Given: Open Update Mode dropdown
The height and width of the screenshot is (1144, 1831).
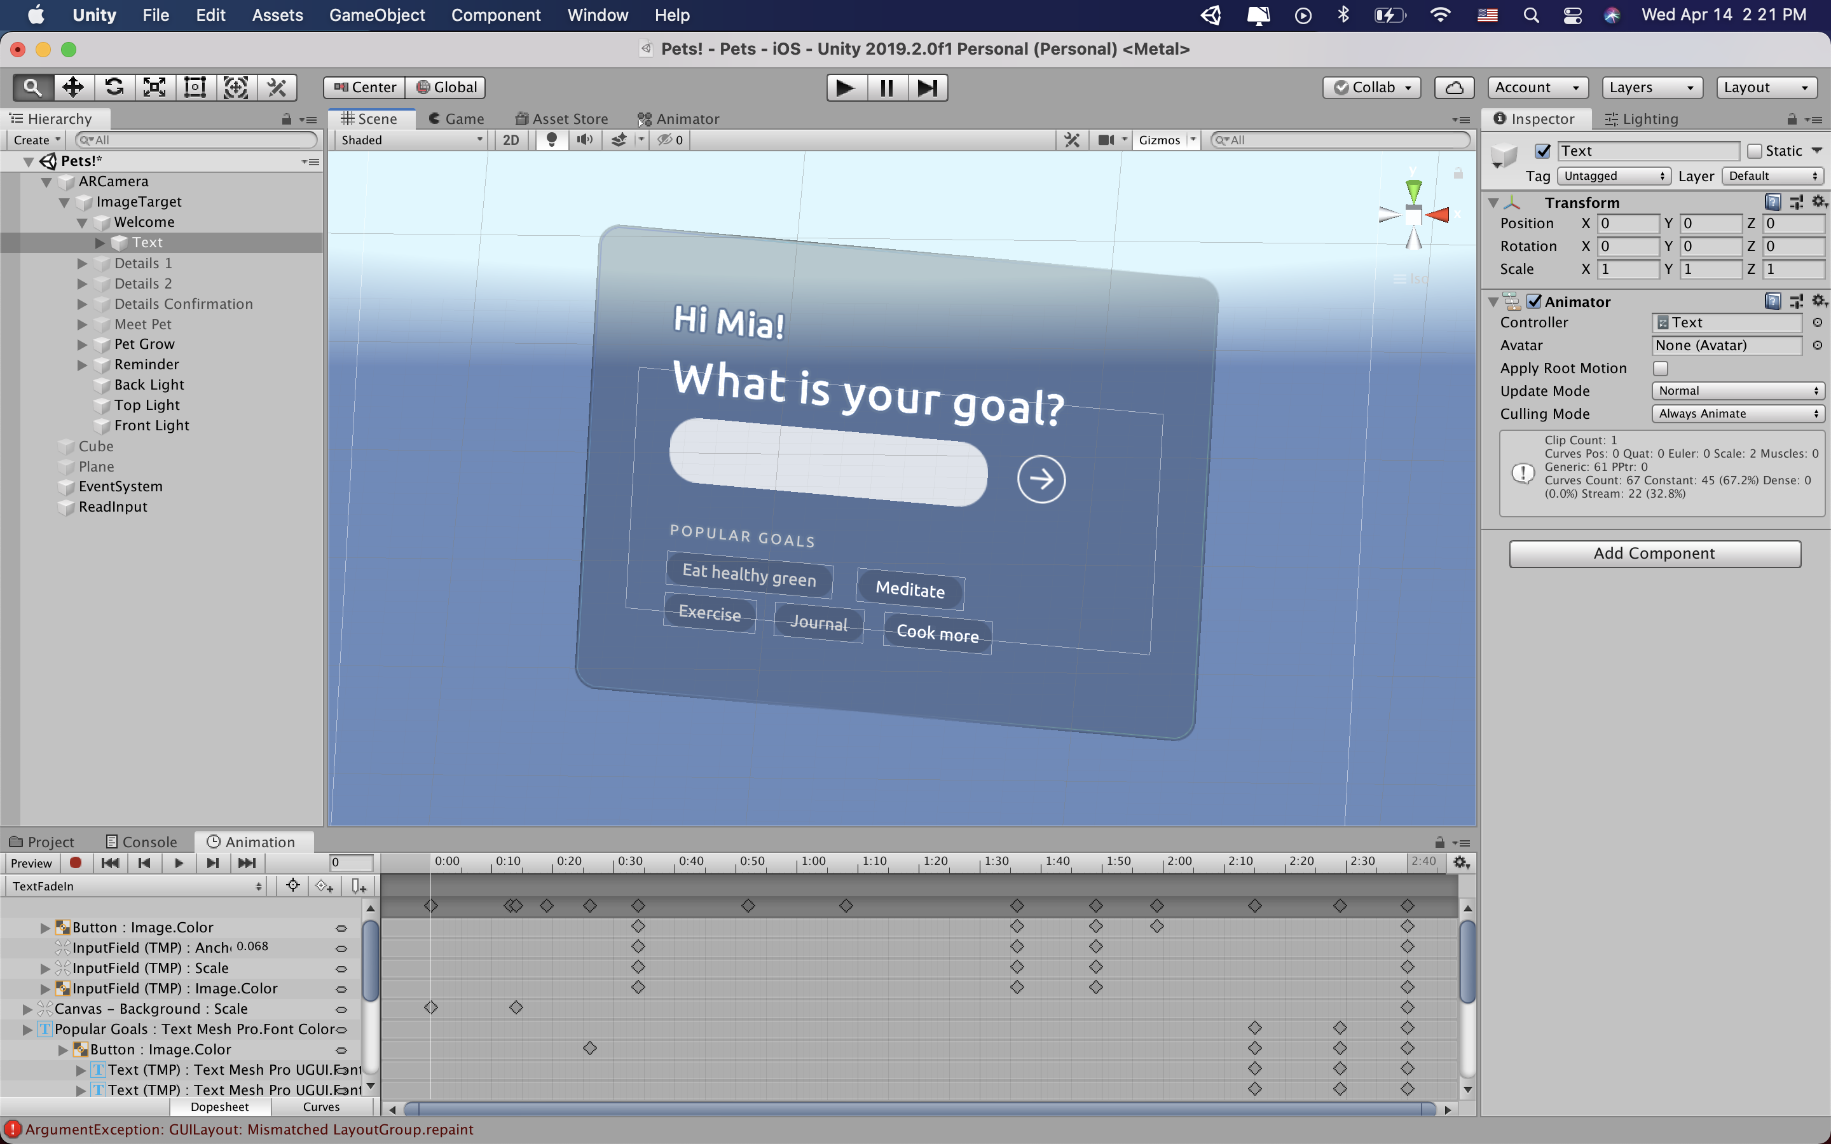Looking at the screenshot, I should 1738,390.
